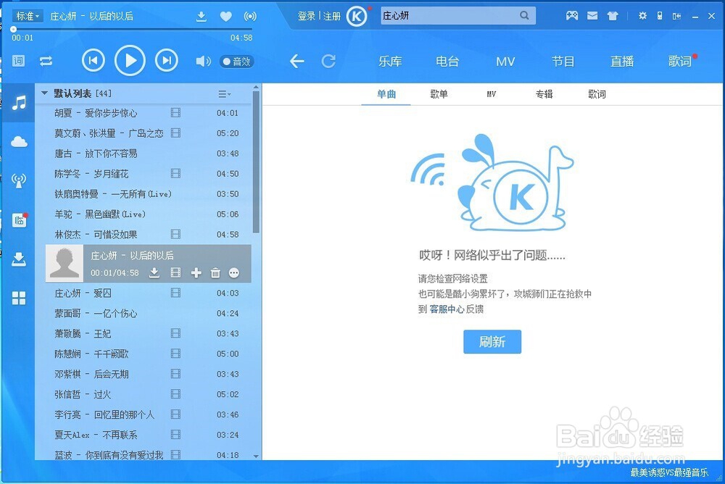This screenshot has width=725, height=484.
Task: Toggle the loop playback mode icon
Action: coord(46,61)
